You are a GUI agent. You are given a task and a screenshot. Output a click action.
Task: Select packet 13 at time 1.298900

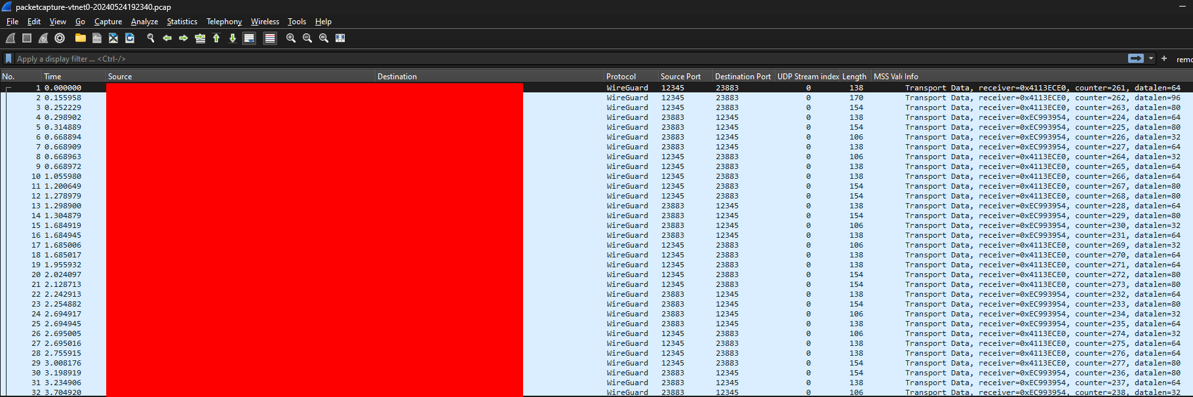click(x=596, y=206)
